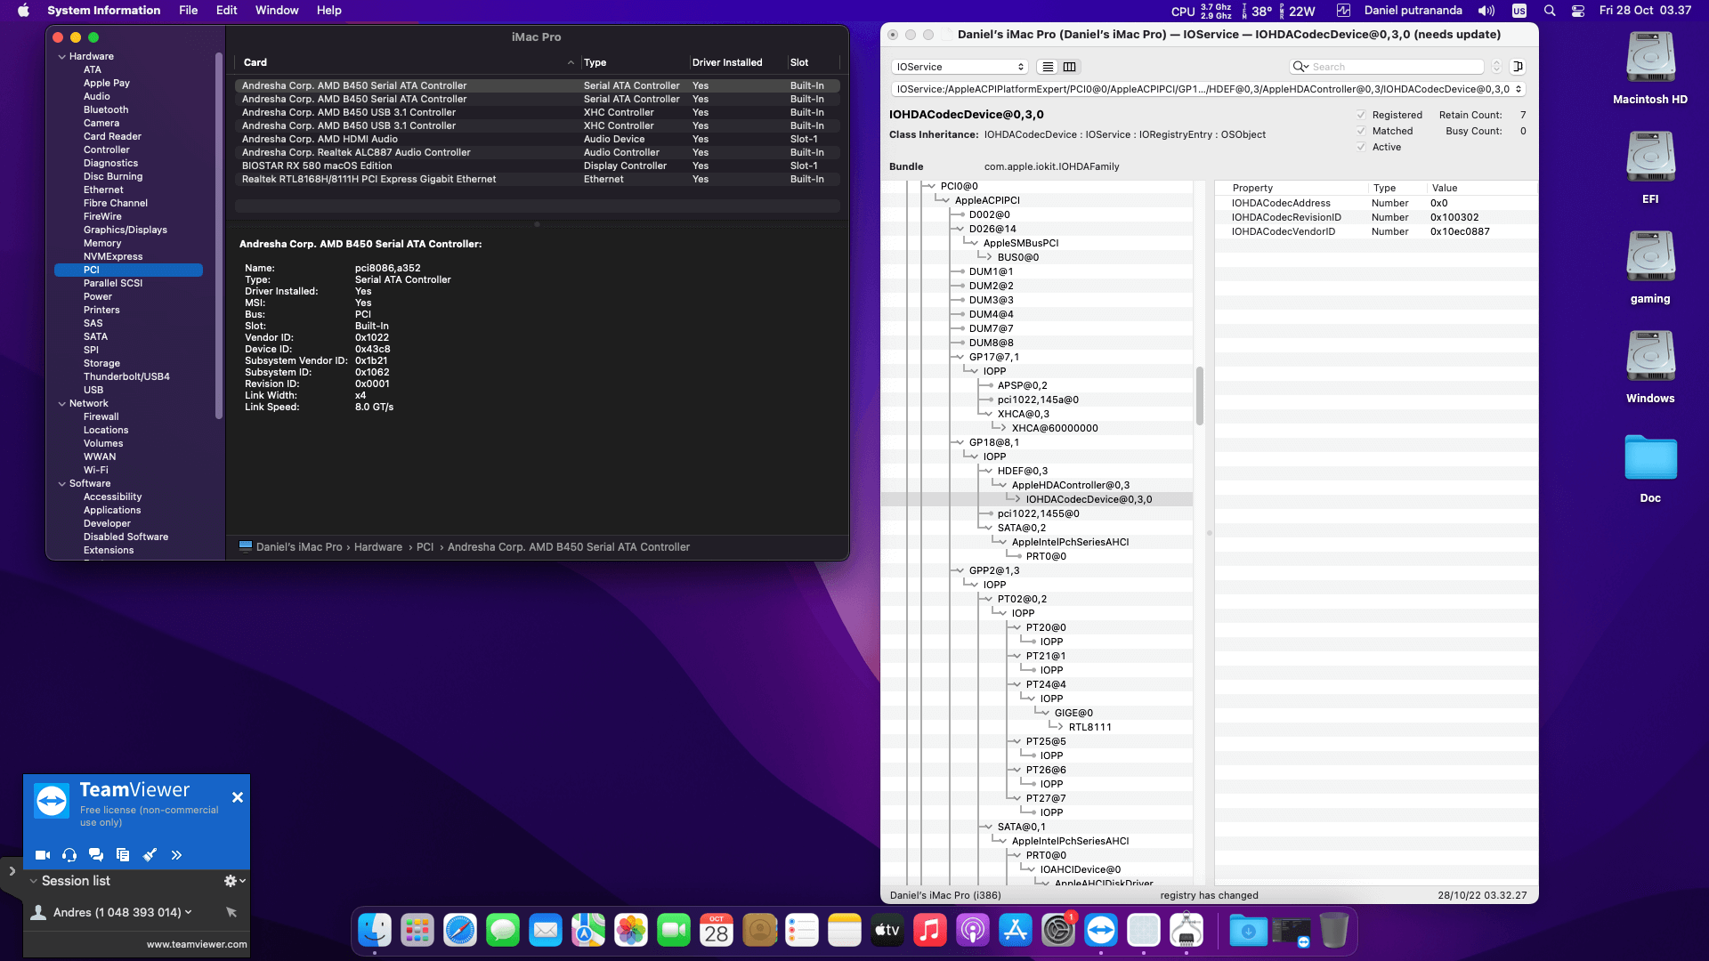This screenshot has width=1709, height=961.
Task: Show more TeamViewer tools with double chevron
Action: (x=176, y=855)
